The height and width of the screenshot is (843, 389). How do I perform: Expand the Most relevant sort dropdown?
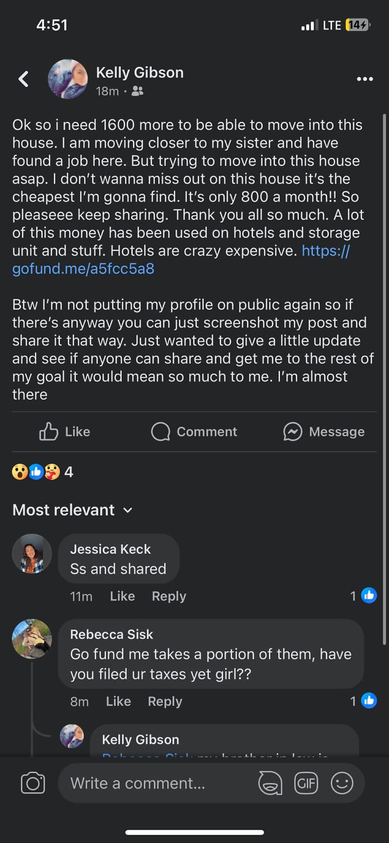point(72,510)
